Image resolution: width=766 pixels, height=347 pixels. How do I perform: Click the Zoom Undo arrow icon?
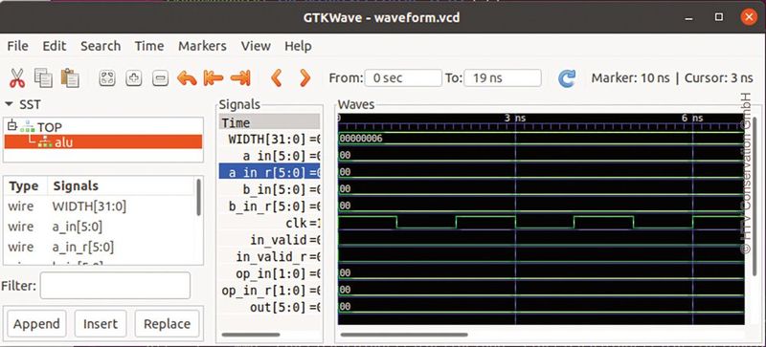tap(187, 78)
